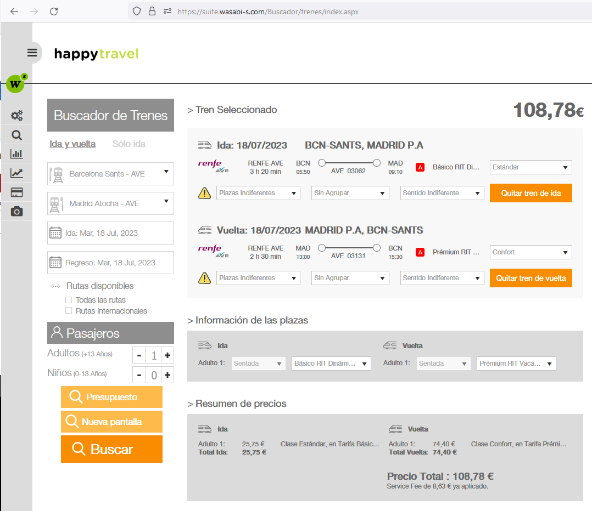Open the Confort class dropdown
592x511 pixels.
pyautogui.click(x=530, y=252)
